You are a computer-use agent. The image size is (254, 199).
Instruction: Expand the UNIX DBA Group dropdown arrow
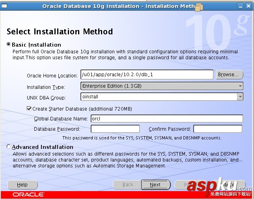pos(240,97)
